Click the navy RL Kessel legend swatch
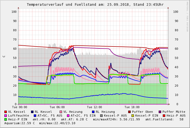 click(32, 112)
